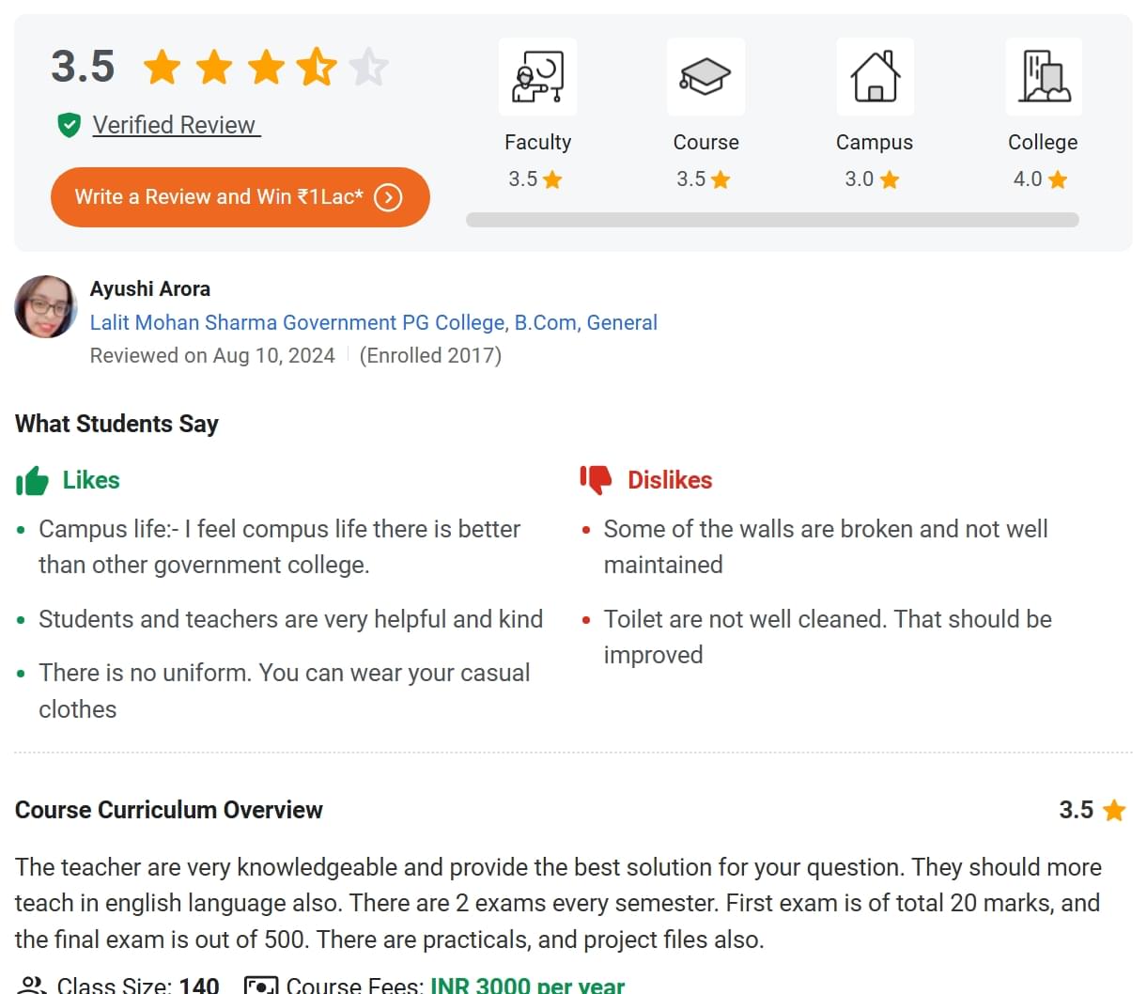Viewport: 1147px width, 994px height.
Task: Click the Write a Review and Win button
Action: coord(240,197)
